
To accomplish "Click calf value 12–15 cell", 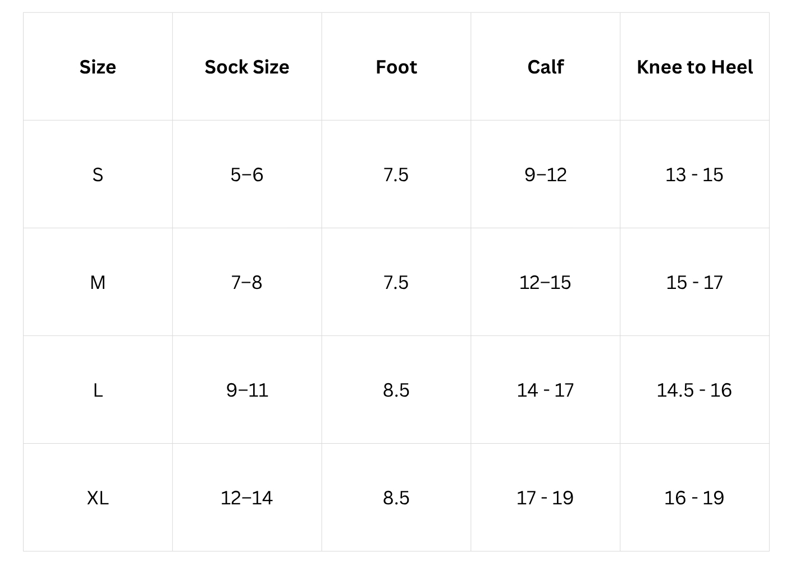I will point(545,282).
